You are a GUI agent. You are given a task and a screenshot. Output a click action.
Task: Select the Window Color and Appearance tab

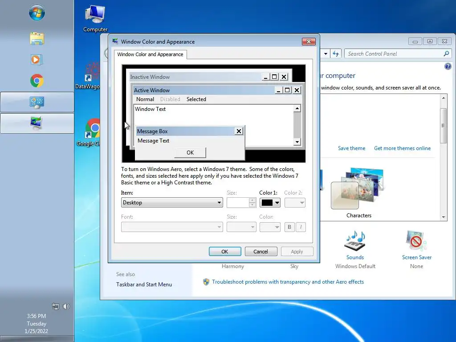click(151, 54)
